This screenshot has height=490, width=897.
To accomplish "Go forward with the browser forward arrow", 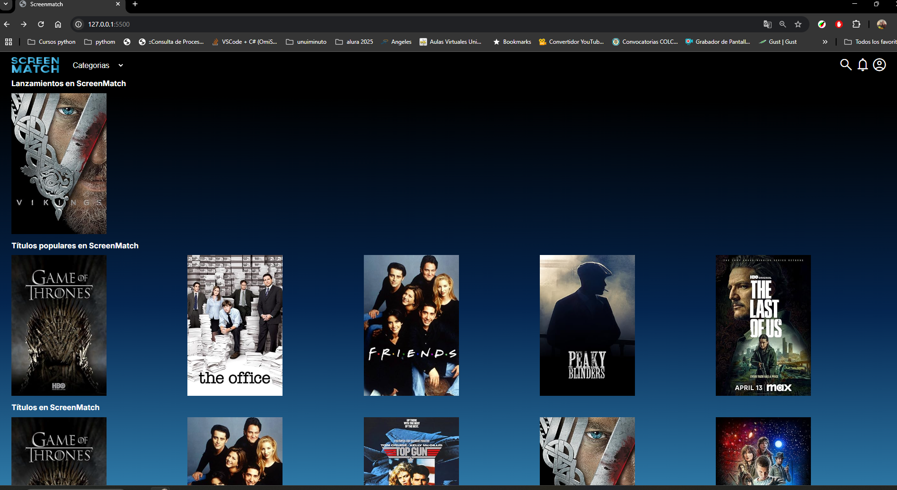I will [24, 24].
